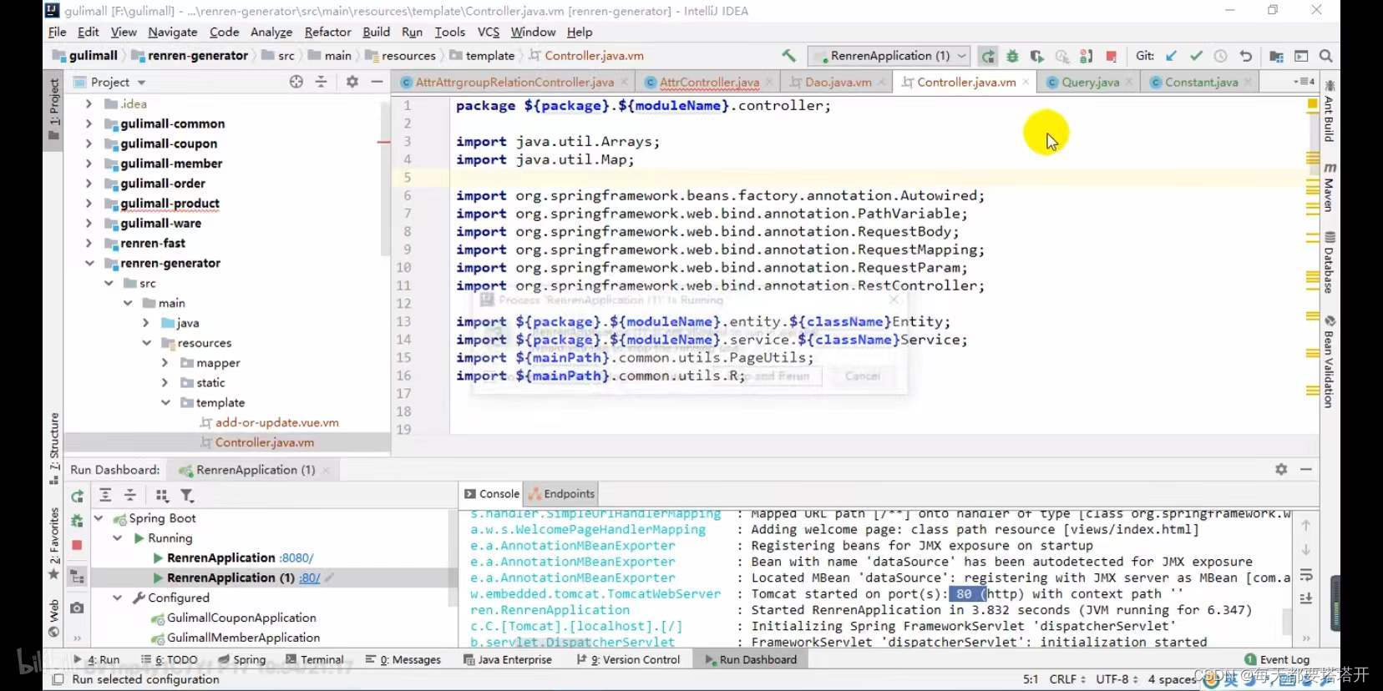
Task: Expand gulimall-common module in project tree
Action: [x=89, y=124]
